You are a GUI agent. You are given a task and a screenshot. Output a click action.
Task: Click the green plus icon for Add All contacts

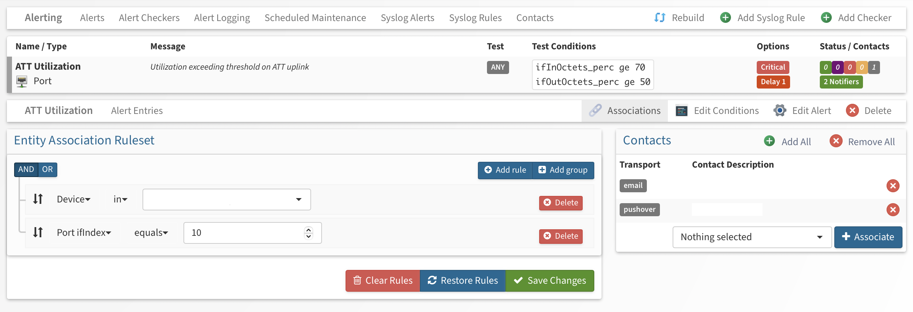pos(769,141)
